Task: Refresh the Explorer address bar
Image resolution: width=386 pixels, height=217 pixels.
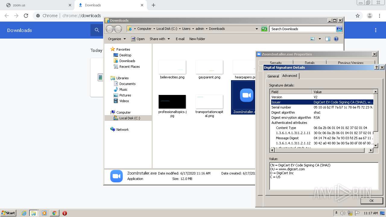Action: [264, 29]
